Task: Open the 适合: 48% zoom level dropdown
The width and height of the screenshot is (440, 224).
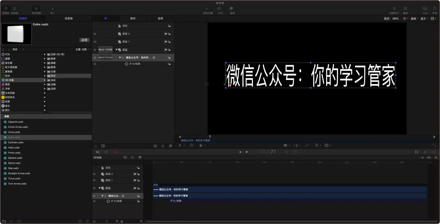Action: coord(392,18)
